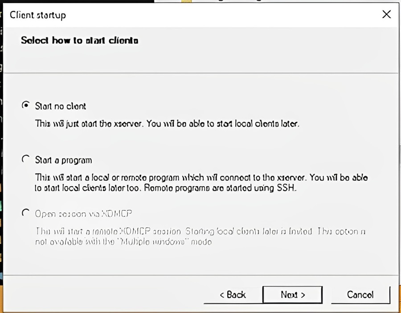Image resolution: width=401 pixels, height=313 pixels.
Task: Close the Client startup dialog
Action: [386, 15]
